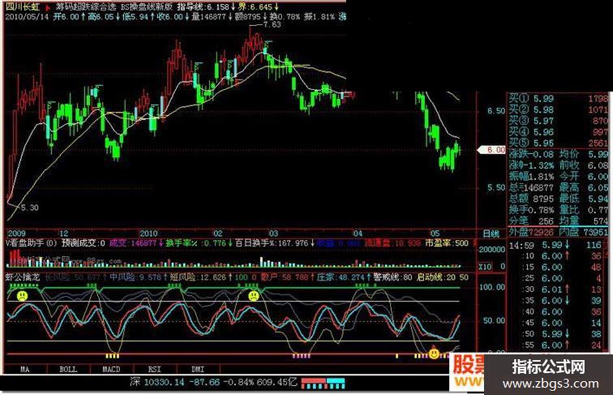Click the 日线 period label
Screen dimensions: 613x395
click(491, 234)
